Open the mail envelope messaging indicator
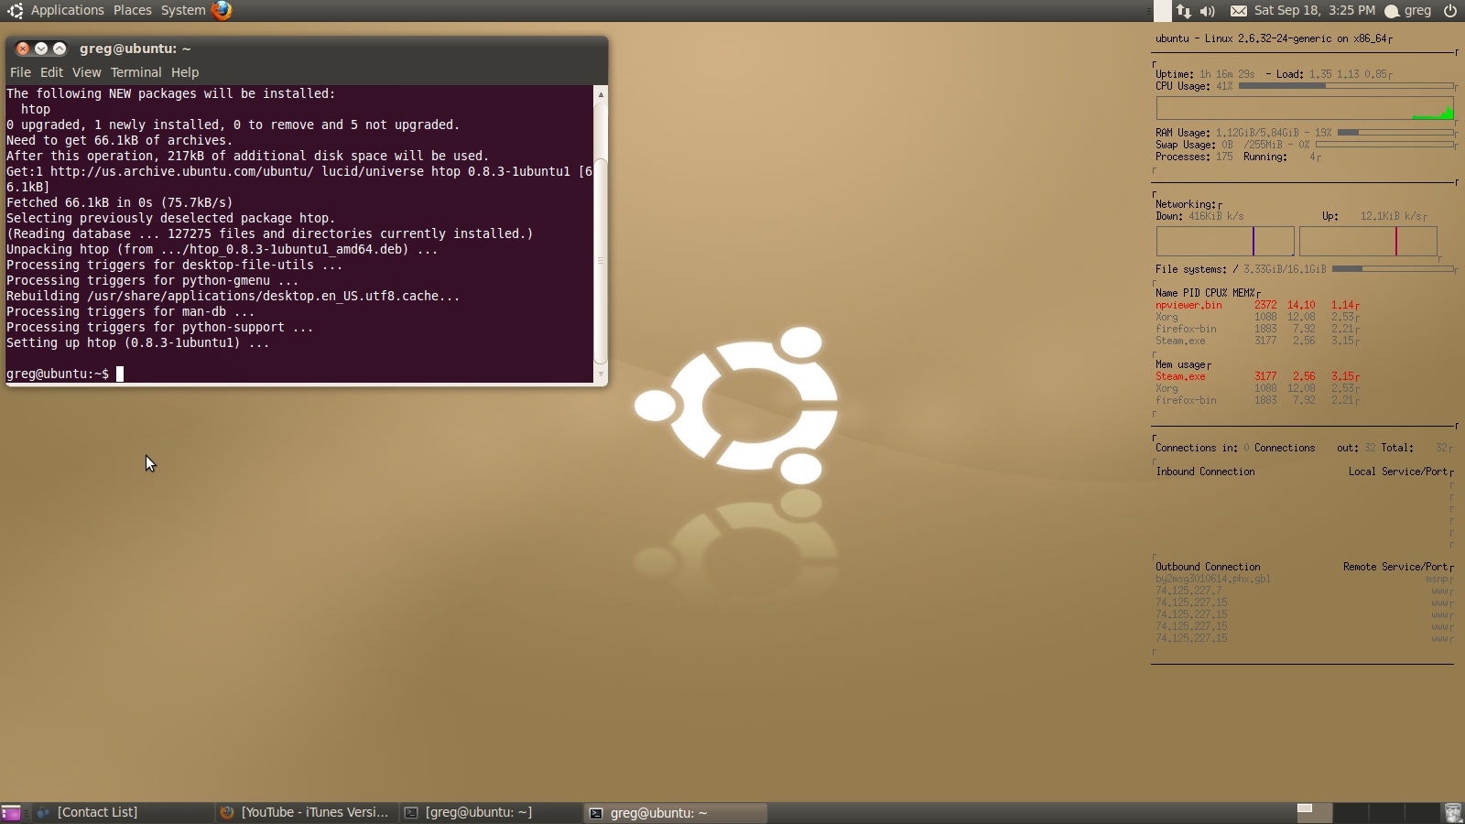The width and height of the screenshot is (1465, 824). coord(1238,11)
